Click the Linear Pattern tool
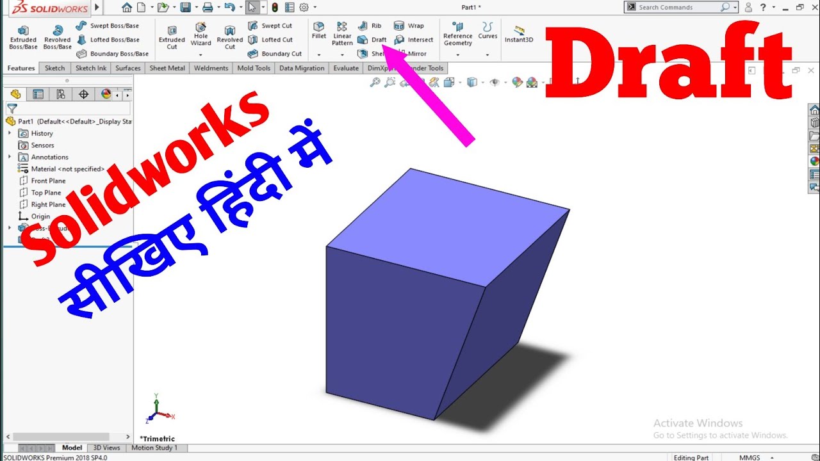Image resolution: width=820 pixels, height=461 pixels. 342,35
